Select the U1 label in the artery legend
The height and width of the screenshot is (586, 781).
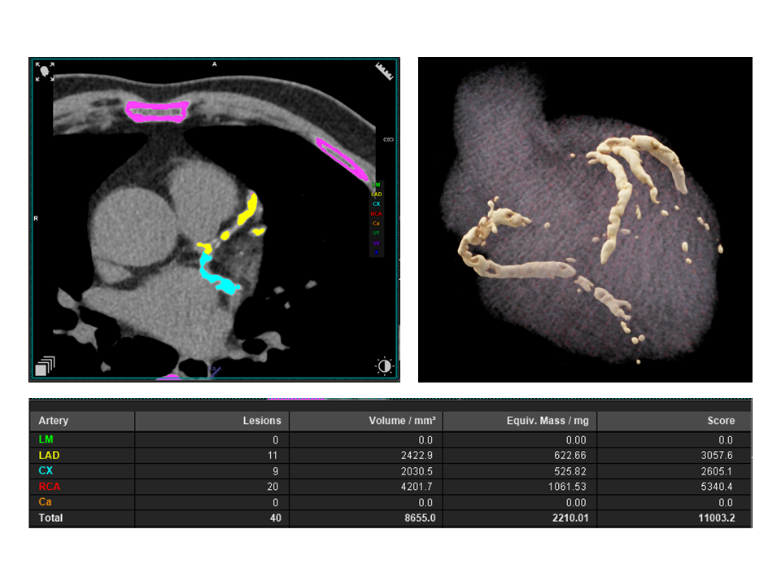tap(376, 233)
